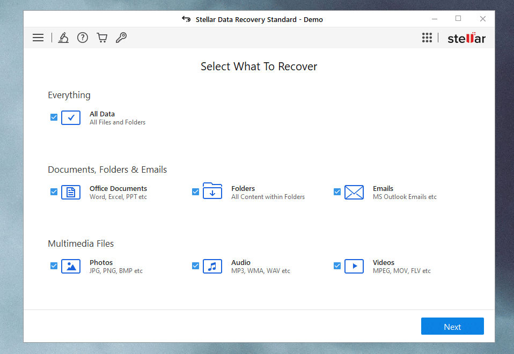Disable the Audio checkbox
The width and height of the screenshot is (514, 354).
coord(195,265)
